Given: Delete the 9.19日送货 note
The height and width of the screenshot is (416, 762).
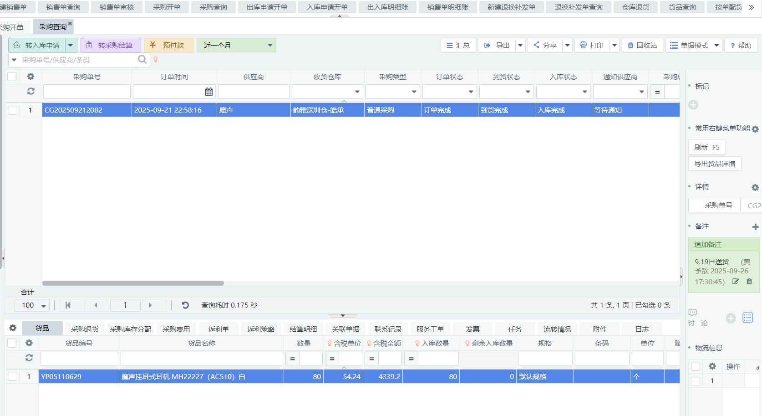Looking at the screenshot, I should [x=749, y=282].
